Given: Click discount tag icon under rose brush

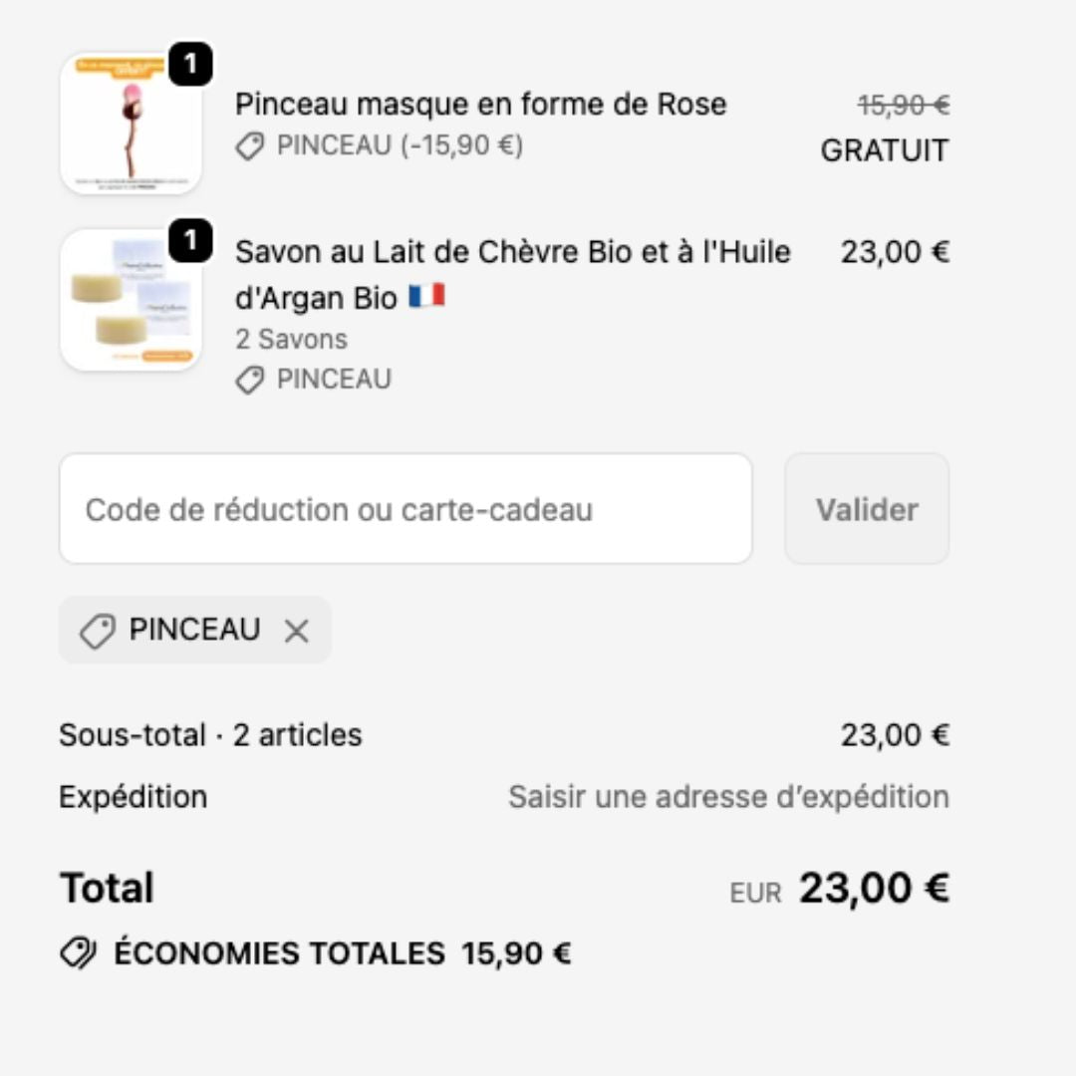Looking at the screenshot, I should [249, 146].
